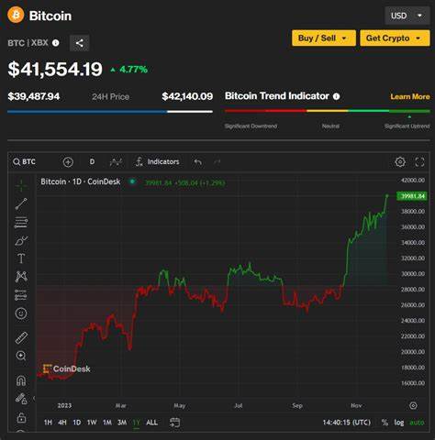Screen dimensions: 435x440
Task: Select the zoom in tool
Action: click(21, 356)
